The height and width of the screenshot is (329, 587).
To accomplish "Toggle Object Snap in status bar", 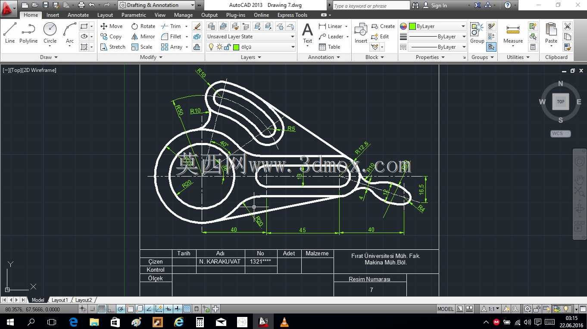I will click(130, 309).
